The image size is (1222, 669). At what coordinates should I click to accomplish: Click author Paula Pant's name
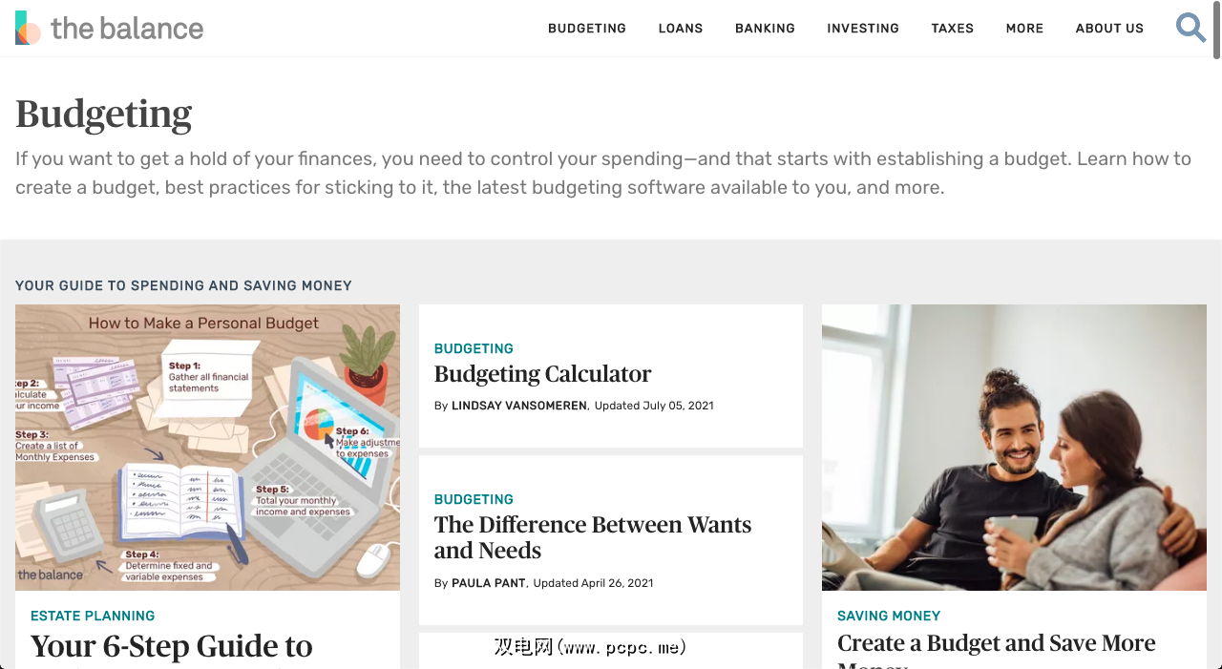coord(489,583)
